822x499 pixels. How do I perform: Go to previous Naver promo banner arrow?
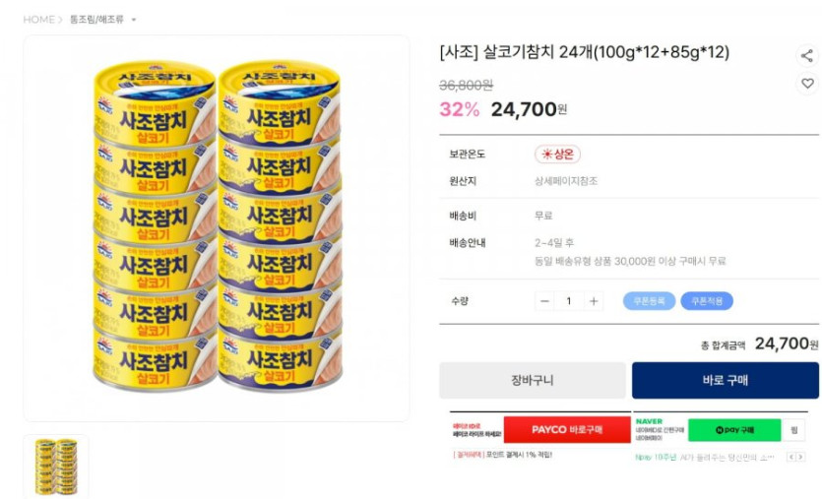790,457
